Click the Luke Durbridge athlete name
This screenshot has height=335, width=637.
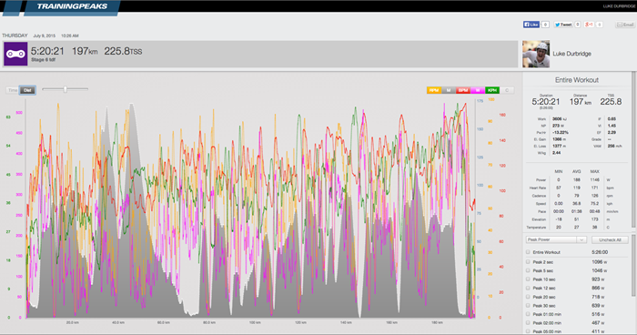tap(571, 54)
